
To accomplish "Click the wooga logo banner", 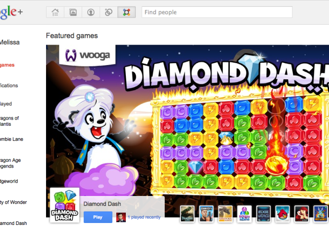I will [87, 55].
